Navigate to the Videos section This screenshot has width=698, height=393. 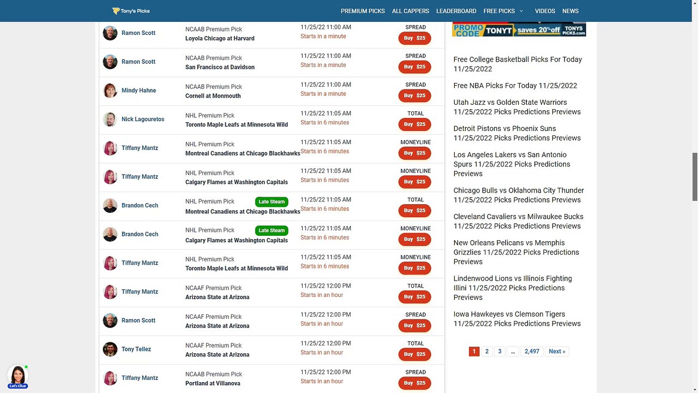pos(545,11)
